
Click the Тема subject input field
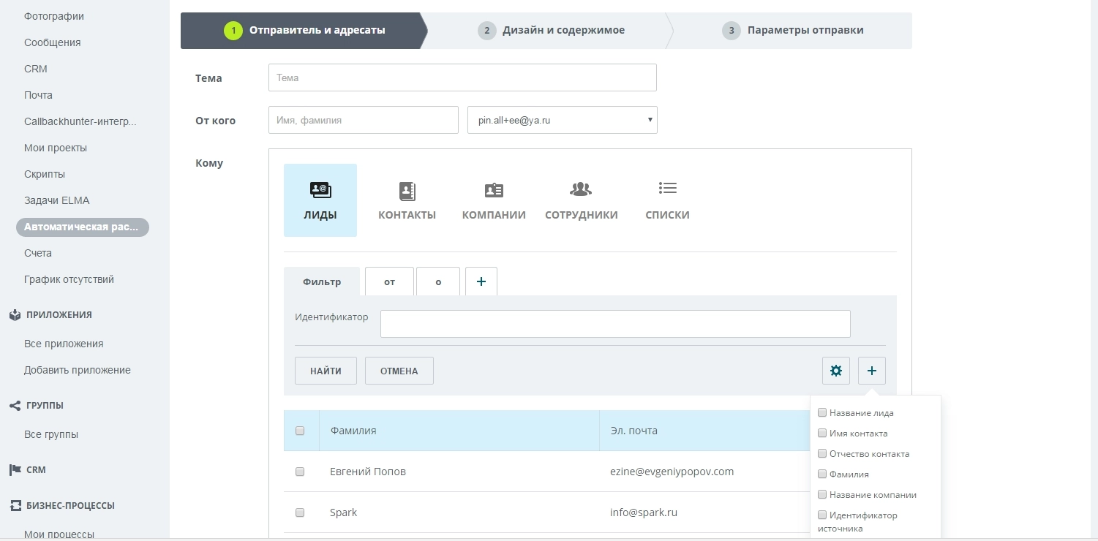coord(462,77)
